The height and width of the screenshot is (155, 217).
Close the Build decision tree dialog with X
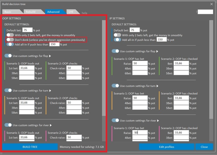211,4
